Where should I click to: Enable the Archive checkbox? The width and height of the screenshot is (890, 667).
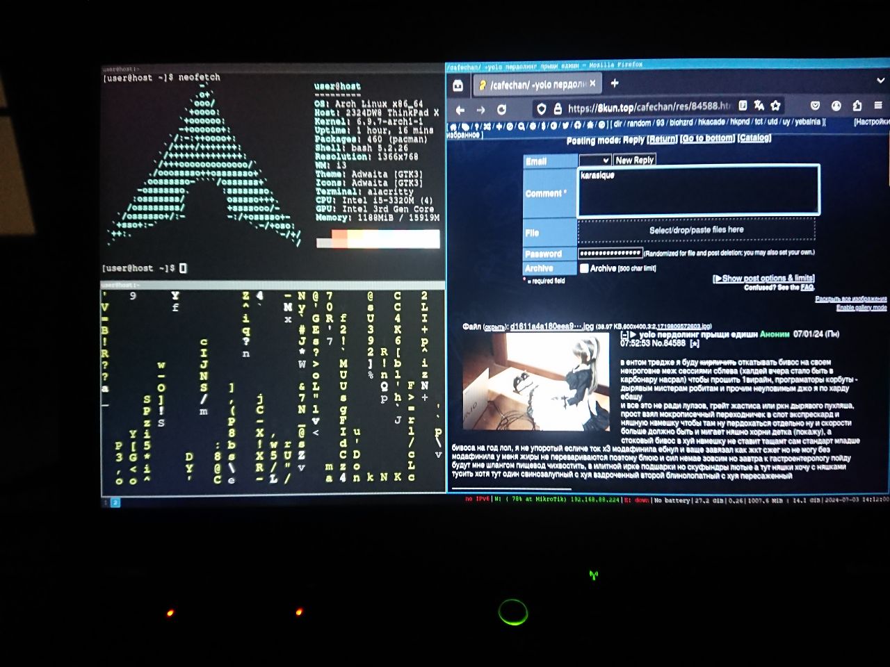[584, 268]
